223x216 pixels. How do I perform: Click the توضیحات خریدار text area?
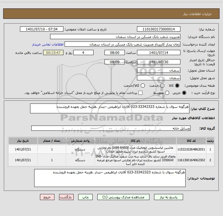point(110,178)
